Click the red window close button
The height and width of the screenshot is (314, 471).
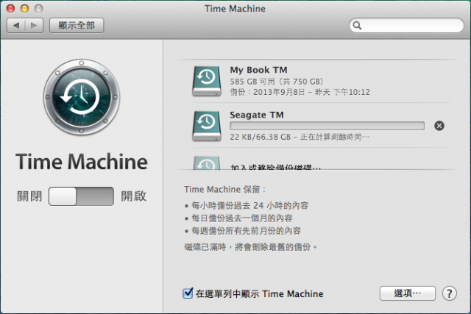tap(11, 8)
